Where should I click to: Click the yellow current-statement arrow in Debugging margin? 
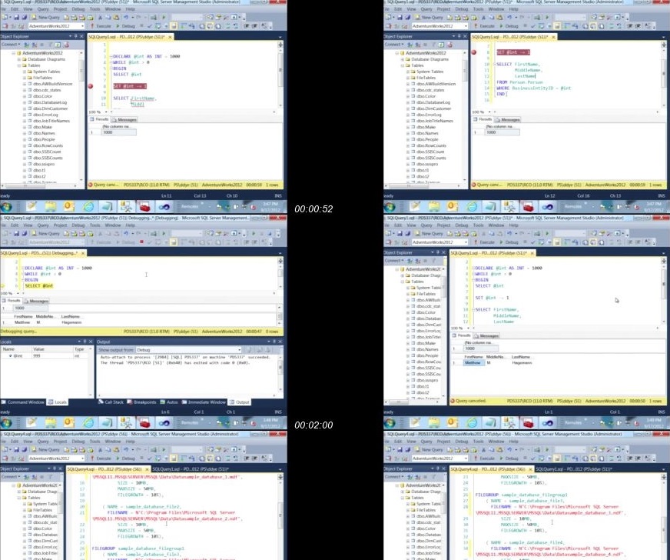(x=3, y=286)
